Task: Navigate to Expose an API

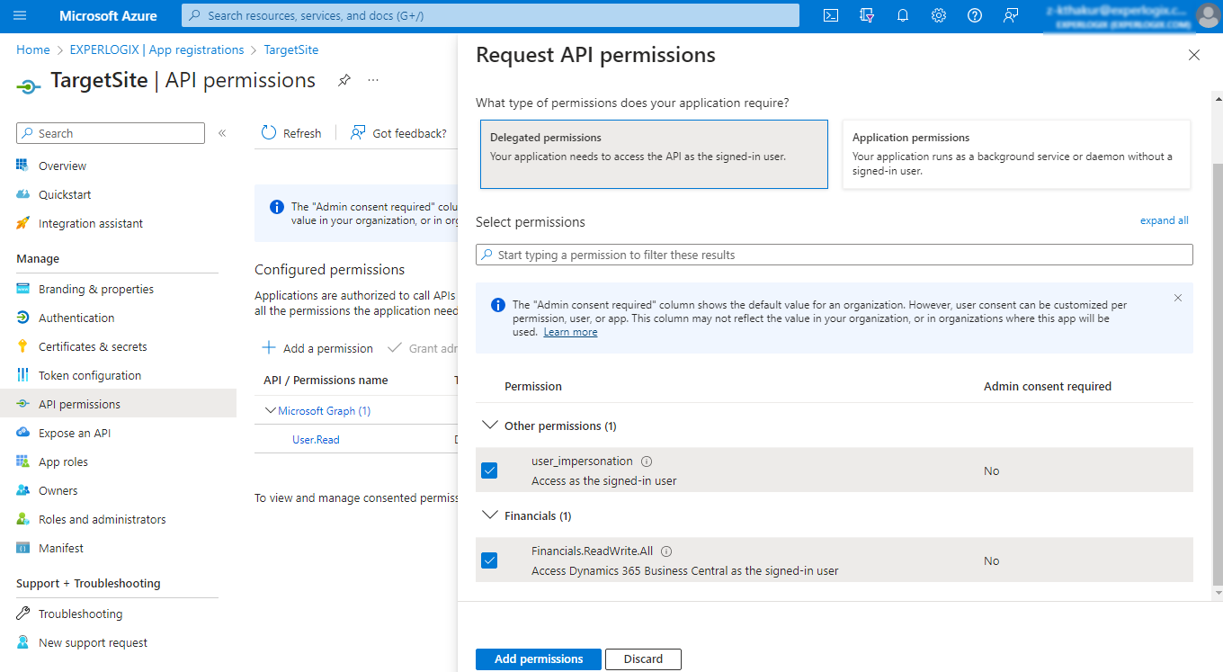Action: [x=75, y=433]
